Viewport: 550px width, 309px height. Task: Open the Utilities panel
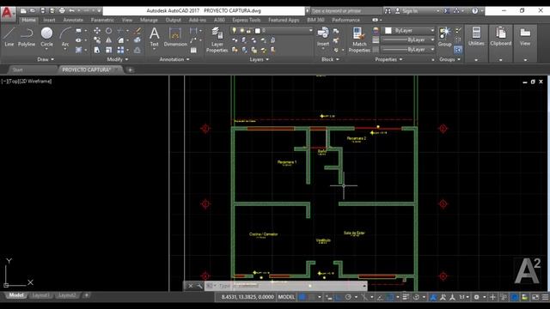pos(476,37)
